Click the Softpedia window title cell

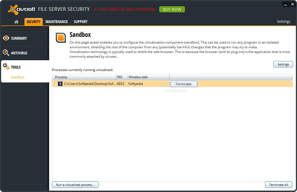point(135,84)
